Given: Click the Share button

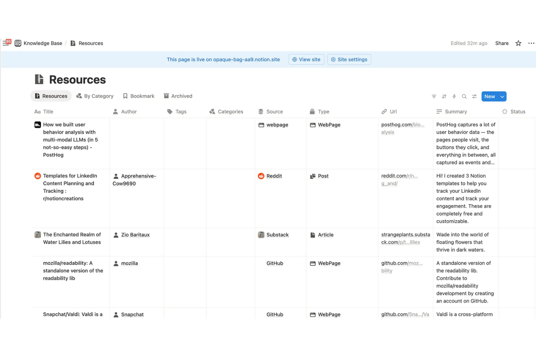Looking at the screenshot, I should [502, 43].
